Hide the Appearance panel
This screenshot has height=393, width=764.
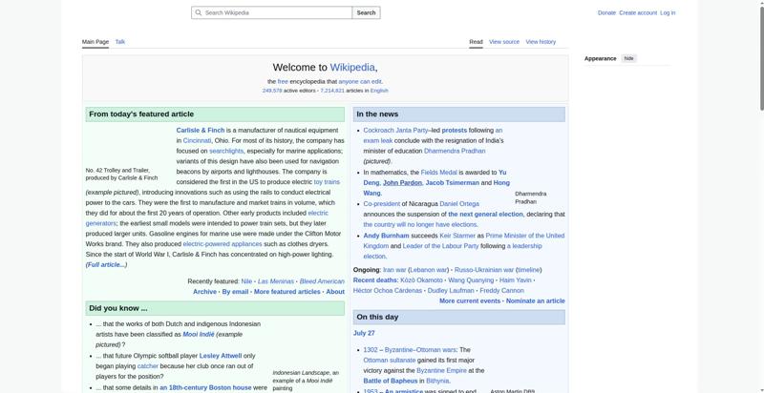click(x=629, y=58)
